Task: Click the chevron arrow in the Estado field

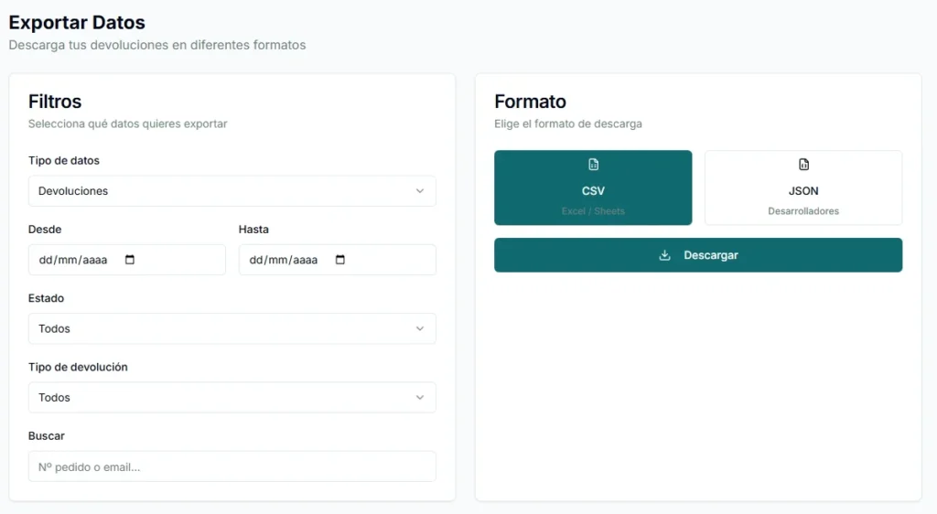Action: tap(420, 328)
